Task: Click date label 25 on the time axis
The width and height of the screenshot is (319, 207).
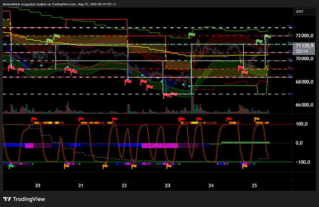Action: click(254, 185)
